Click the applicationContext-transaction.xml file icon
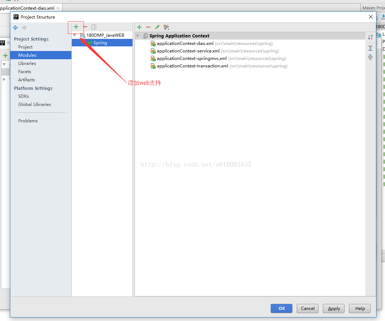This screenshot has height=321, width=385. tap(153, 66)
